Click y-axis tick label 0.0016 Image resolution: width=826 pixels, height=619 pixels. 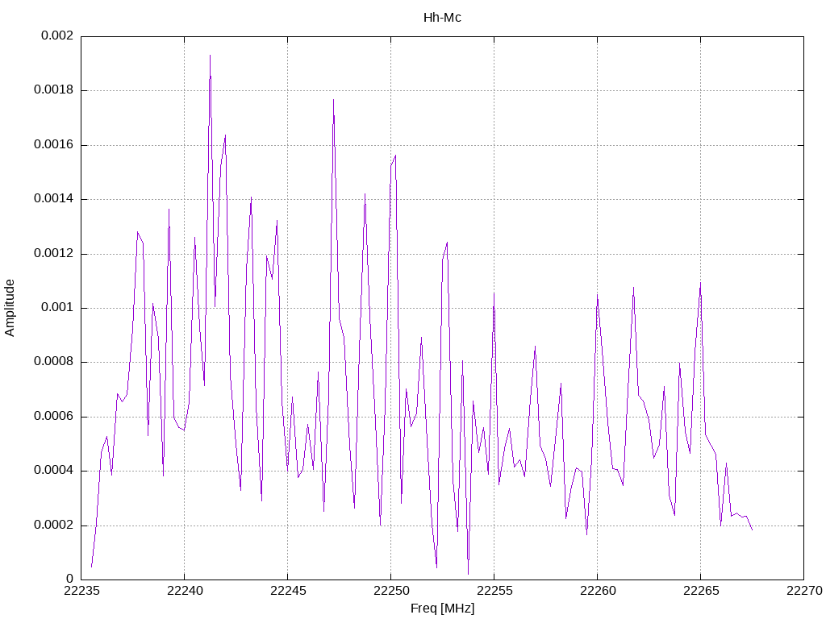[53, 145]
